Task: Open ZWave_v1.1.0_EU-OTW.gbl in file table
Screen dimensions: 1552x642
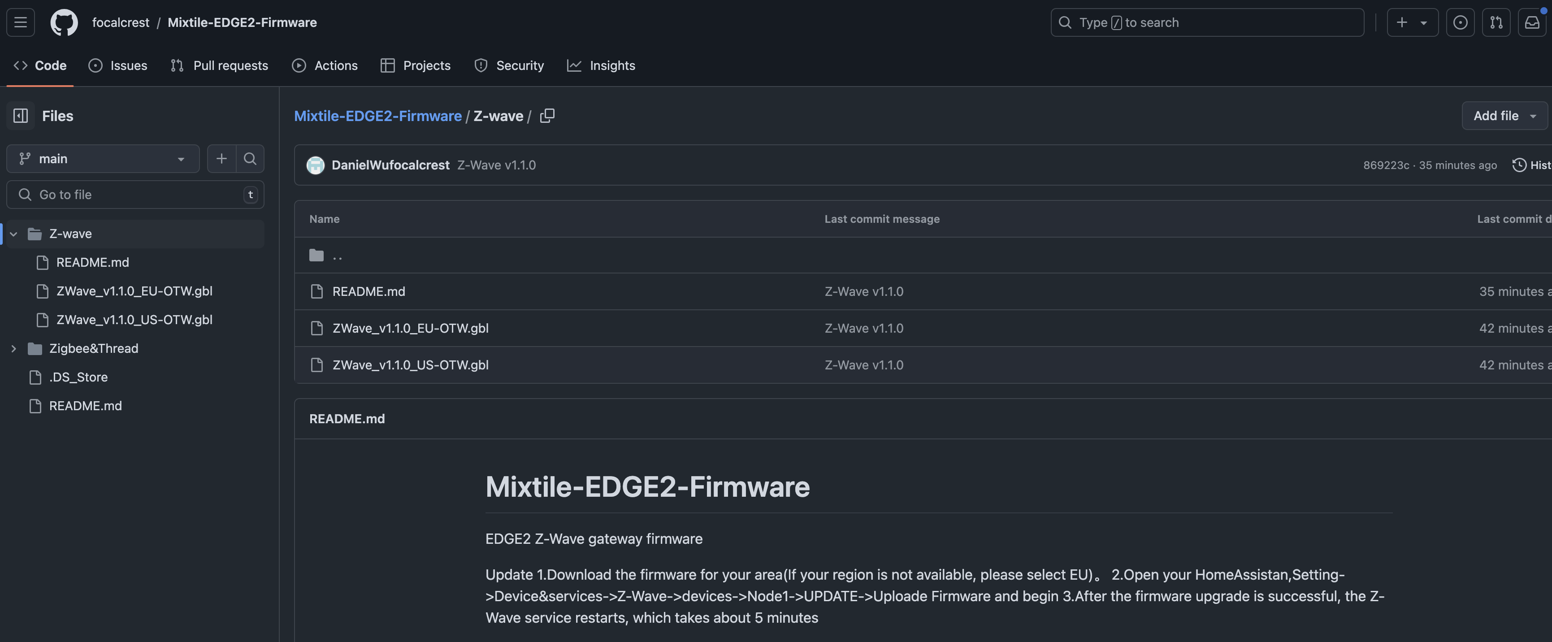Action: (x=410, y=328)
